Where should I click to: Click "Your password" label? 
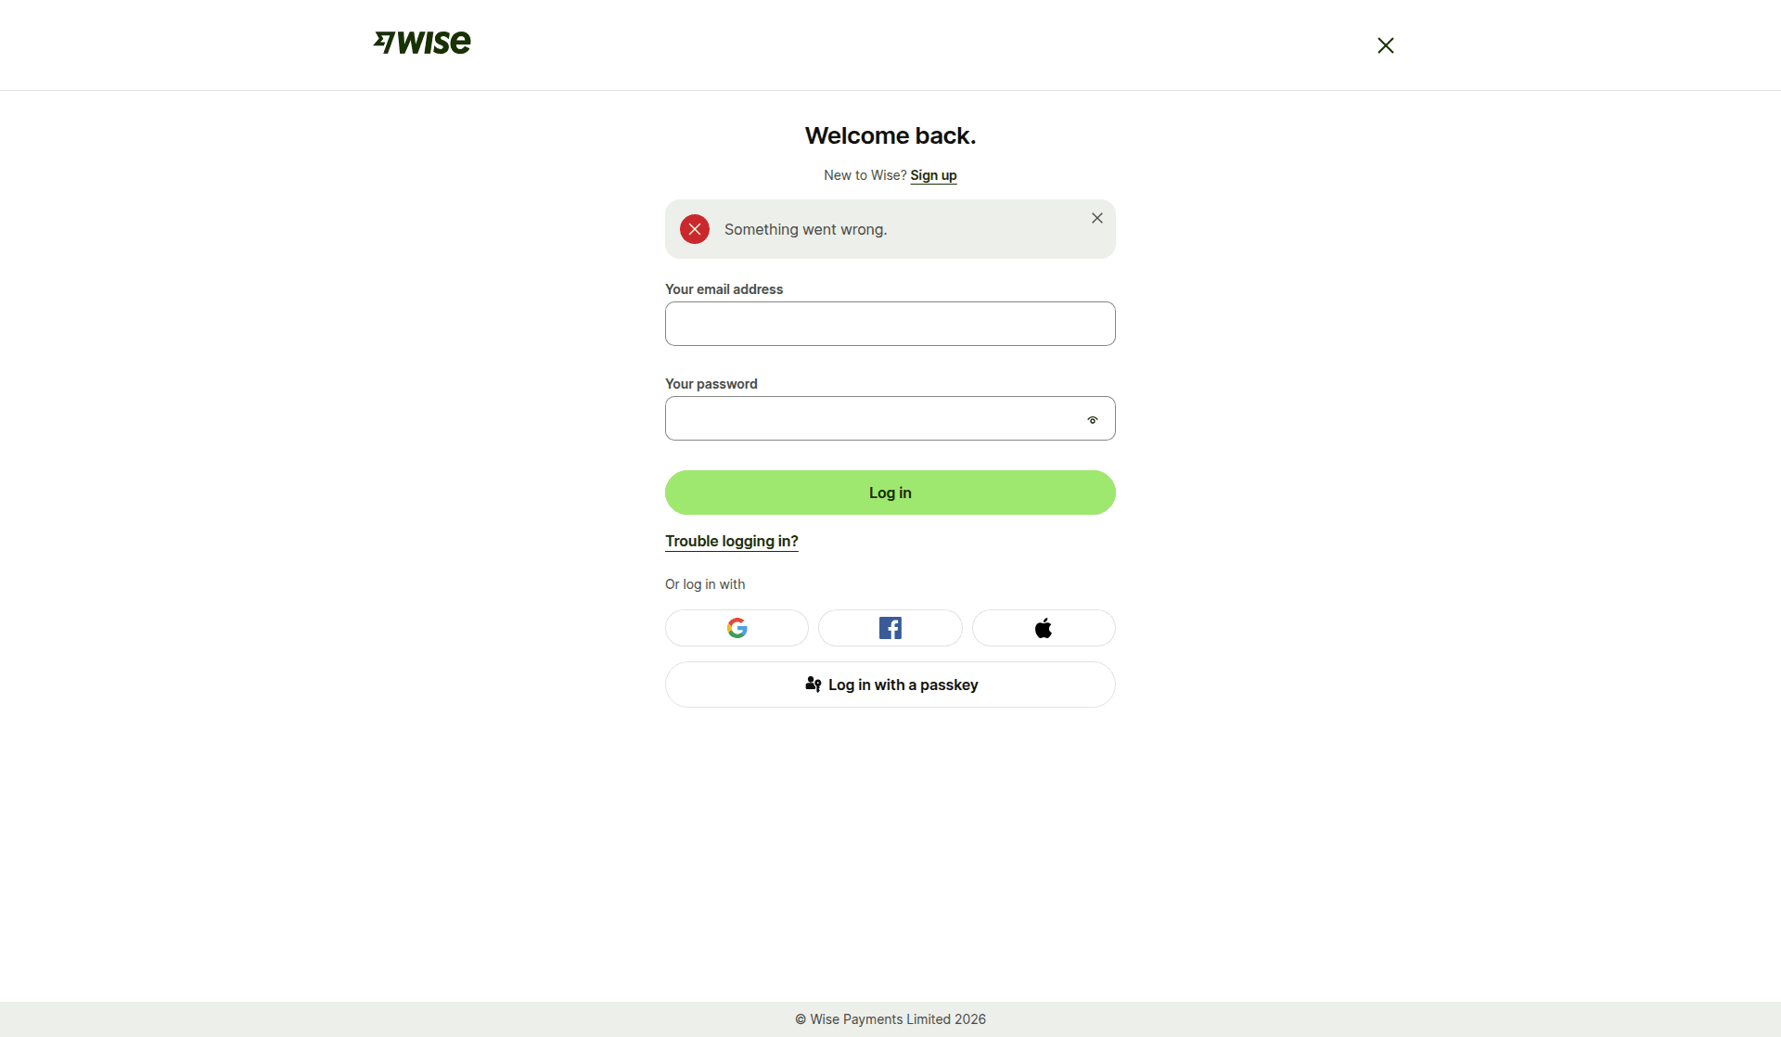pyautogui.click(x=711, y=384)
